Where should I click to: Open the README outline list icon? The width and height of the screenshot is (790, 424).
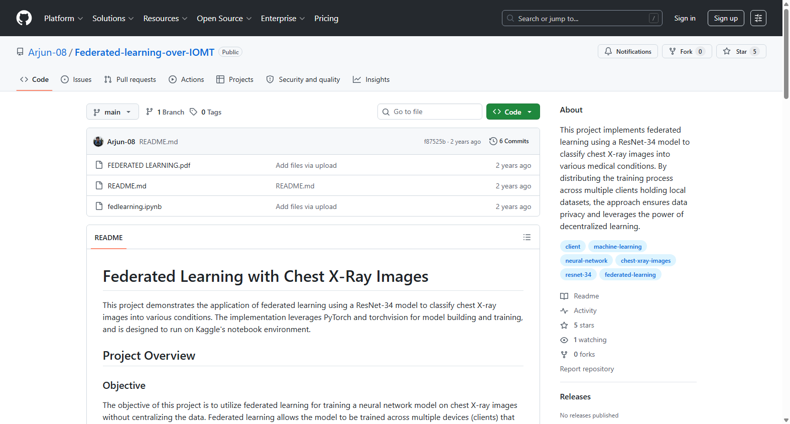click(527, 237)
